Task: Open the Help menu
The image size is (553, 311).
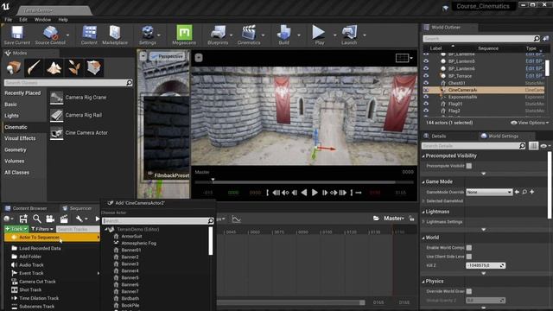Action: pyautogui.click(x=63, y=20)
